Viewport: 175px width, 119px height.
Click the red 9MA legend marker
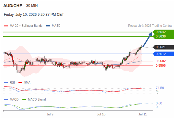20,83
